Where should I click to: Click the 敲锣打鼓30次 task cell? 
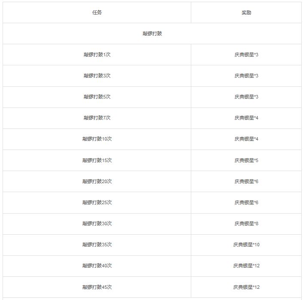[x=97, y=223]
